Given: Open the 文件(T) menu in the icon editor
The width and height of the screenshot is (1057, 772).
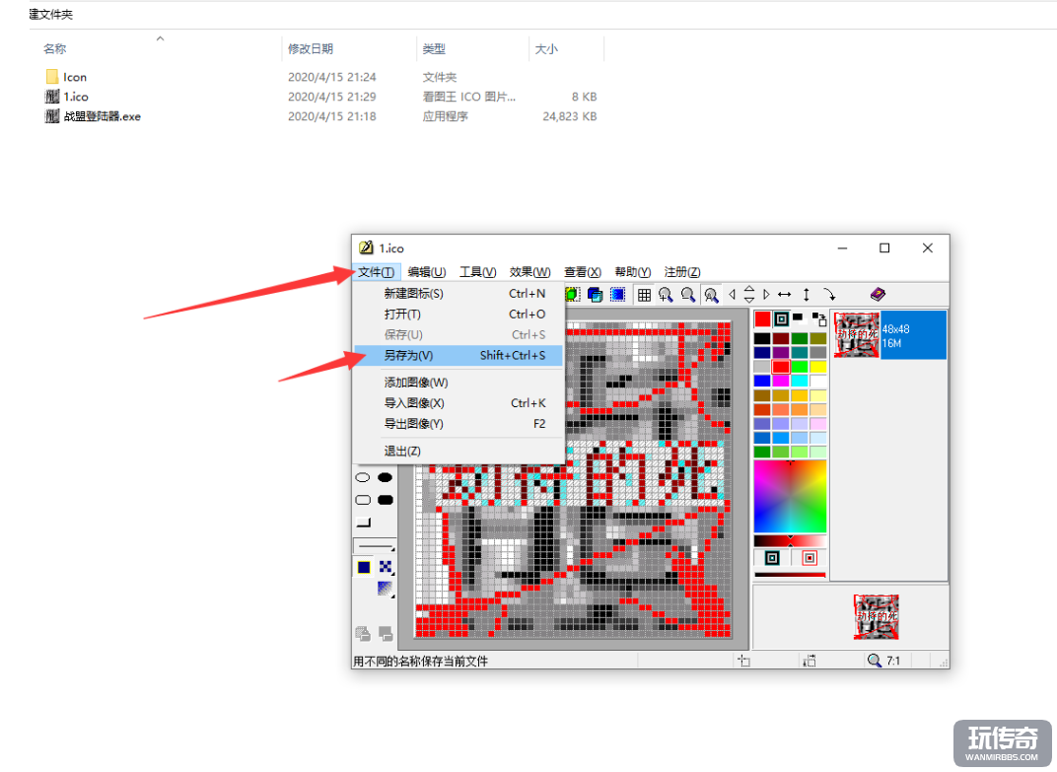Looking at the screenshot, I should pyautogui.click(x=376, y=272).
